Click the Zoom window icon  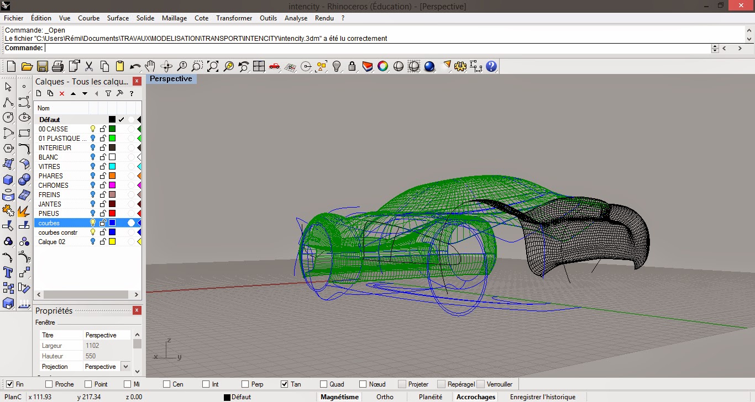197,67
